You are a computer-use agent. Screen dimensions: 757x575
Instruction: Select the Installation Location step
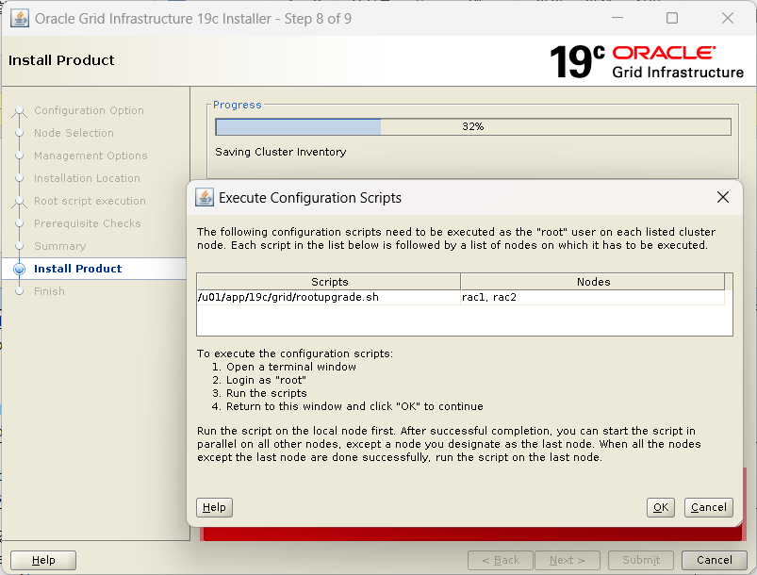coord(87,178)
